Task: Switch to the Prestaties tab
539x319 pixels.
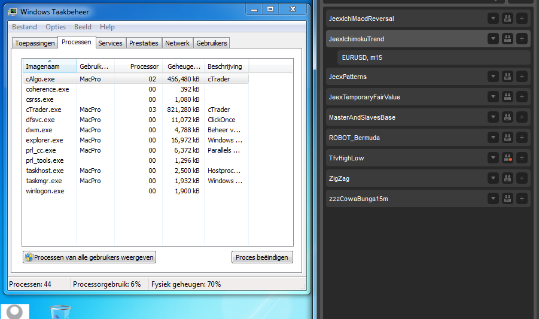Action: click(x=144, y=43)
